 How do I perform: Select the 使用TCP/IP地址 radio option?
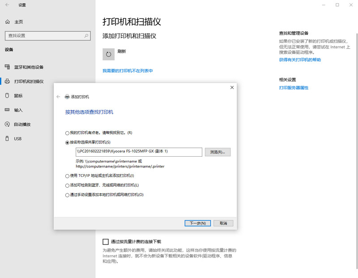(x=67, y=176)
